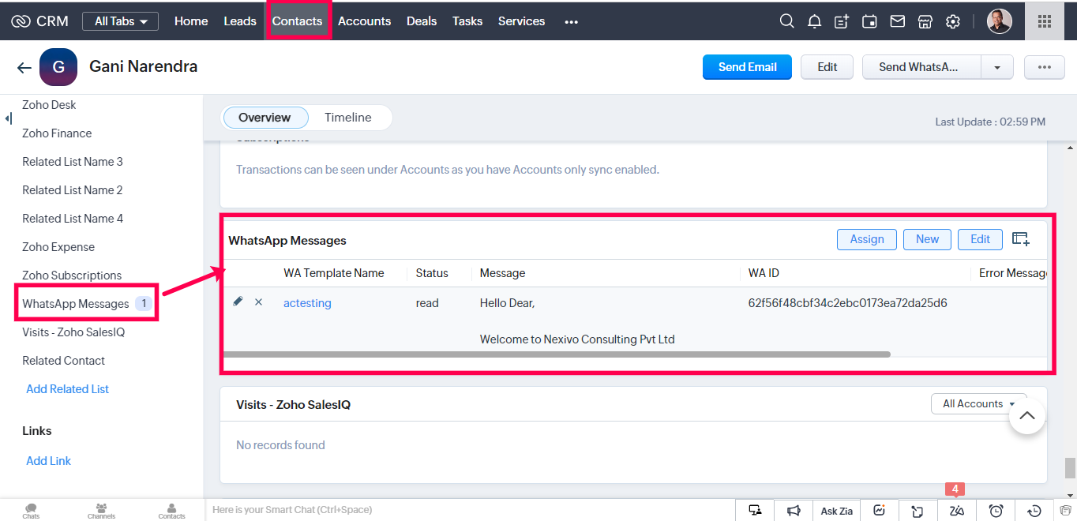This screenshot has height=521, width=1077.
Task: Open the manage columns icon in WhatsApp Messages
Action: [1020, 239]
